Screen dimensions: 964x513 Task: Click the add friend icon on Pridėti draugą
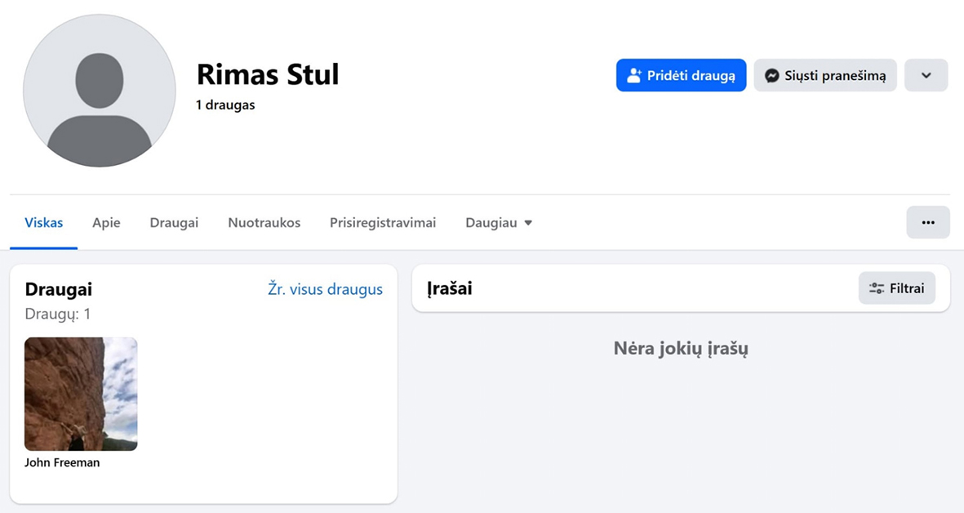[633, 76]
